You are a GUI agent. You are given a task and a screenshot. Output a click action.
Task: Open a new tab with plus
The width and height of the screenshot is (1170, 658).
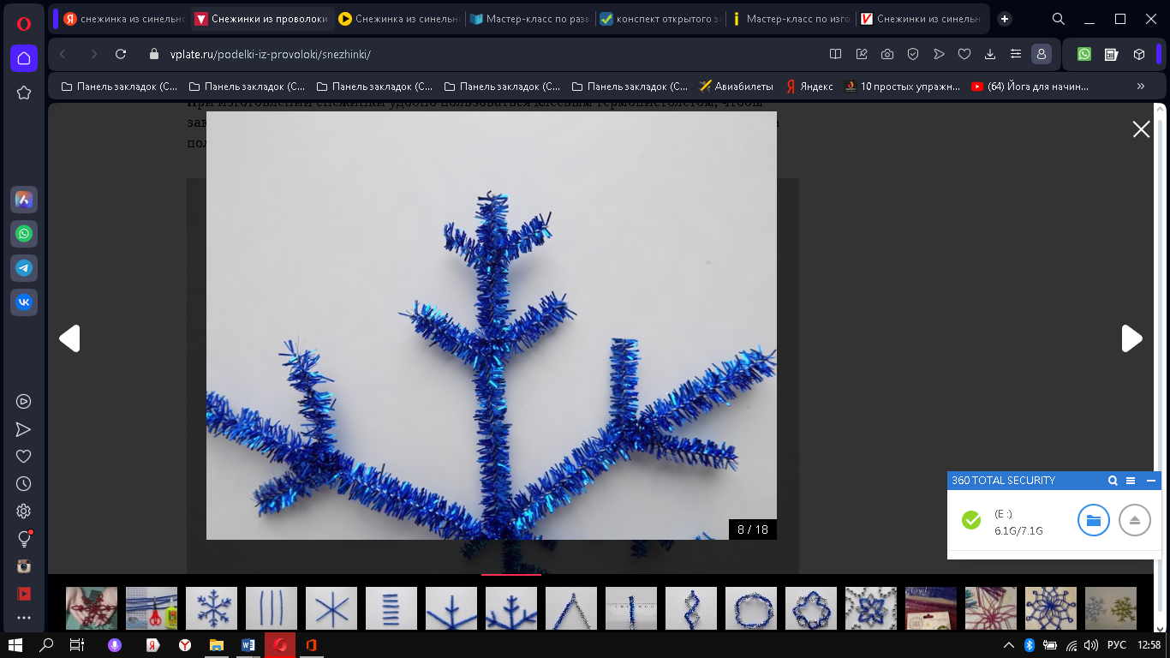tap(1005, 19)
